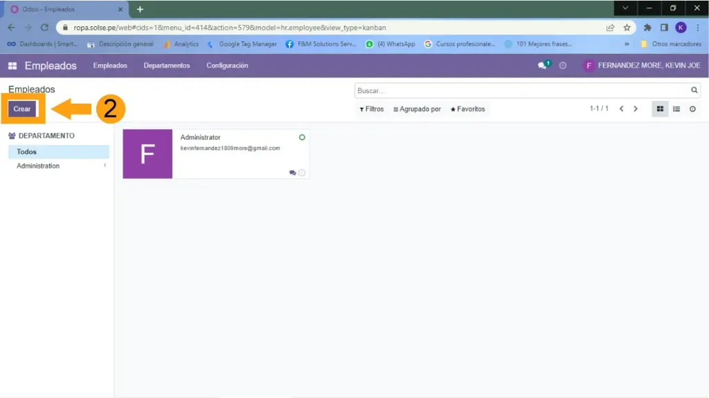Viewport: 709px width, 398px height.
Task: Open the activities clock icon in navbar
Action: coord(563,66)
